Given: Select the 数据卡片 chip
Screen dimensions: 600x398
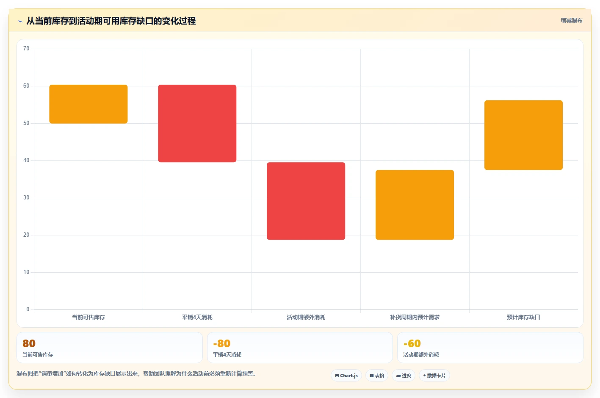Looking at the screenshot, I should tap(434, 376).
